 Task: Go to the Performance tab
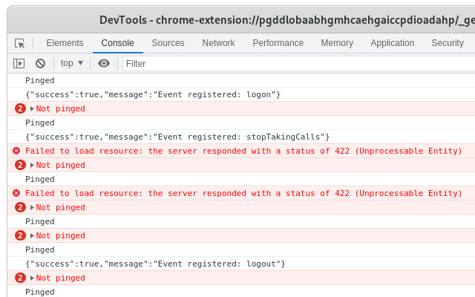click(x=278, y=43)
